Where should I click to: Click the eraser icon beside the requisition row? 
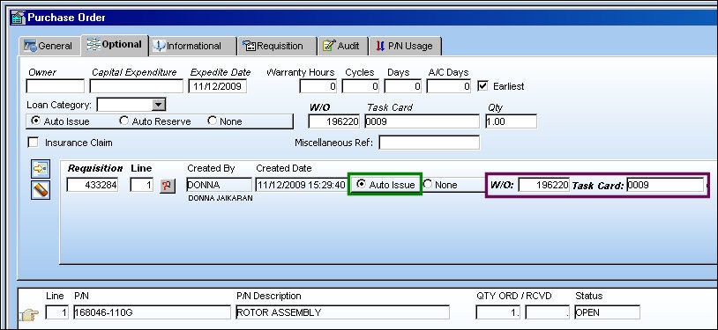point(41,190)
